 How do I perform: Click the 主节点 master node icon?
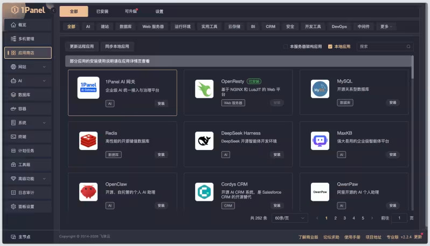pos(13,237)
